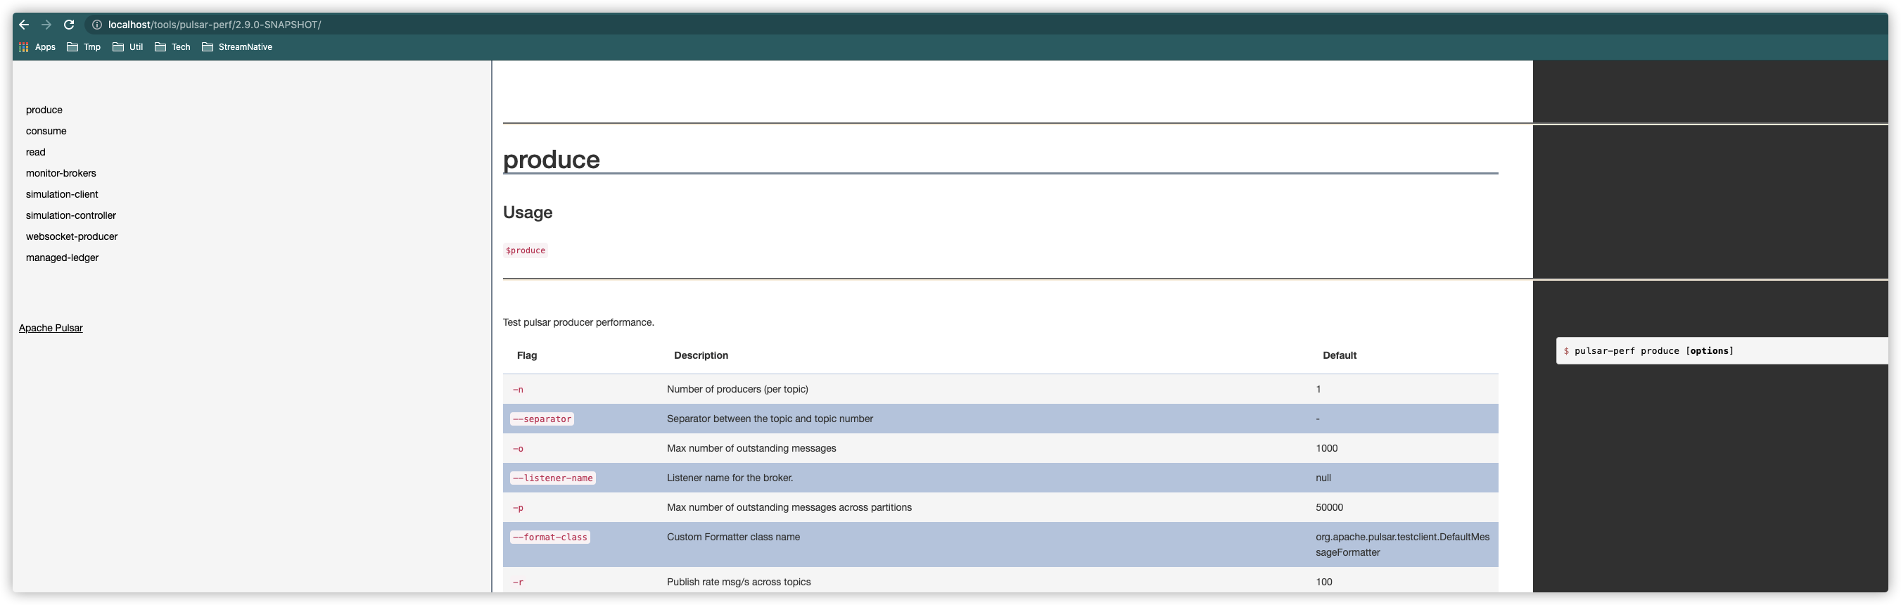Screen dimensions: 1901x605
Task: Click the -p flag cell
Action: point(518,508)
